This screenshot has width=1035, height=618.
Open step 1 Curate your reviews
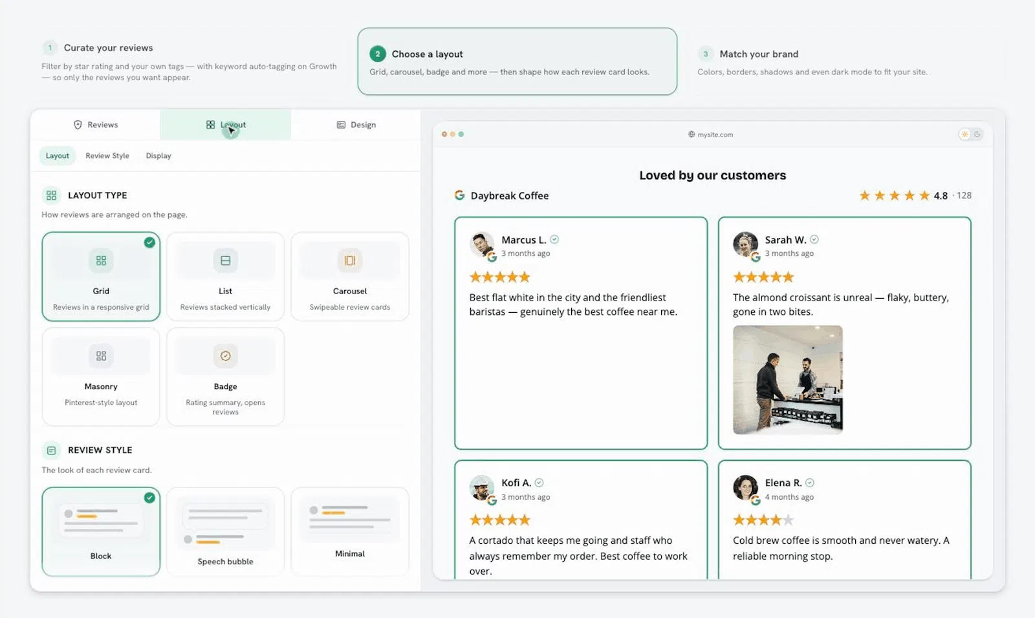tap(190, 62)
